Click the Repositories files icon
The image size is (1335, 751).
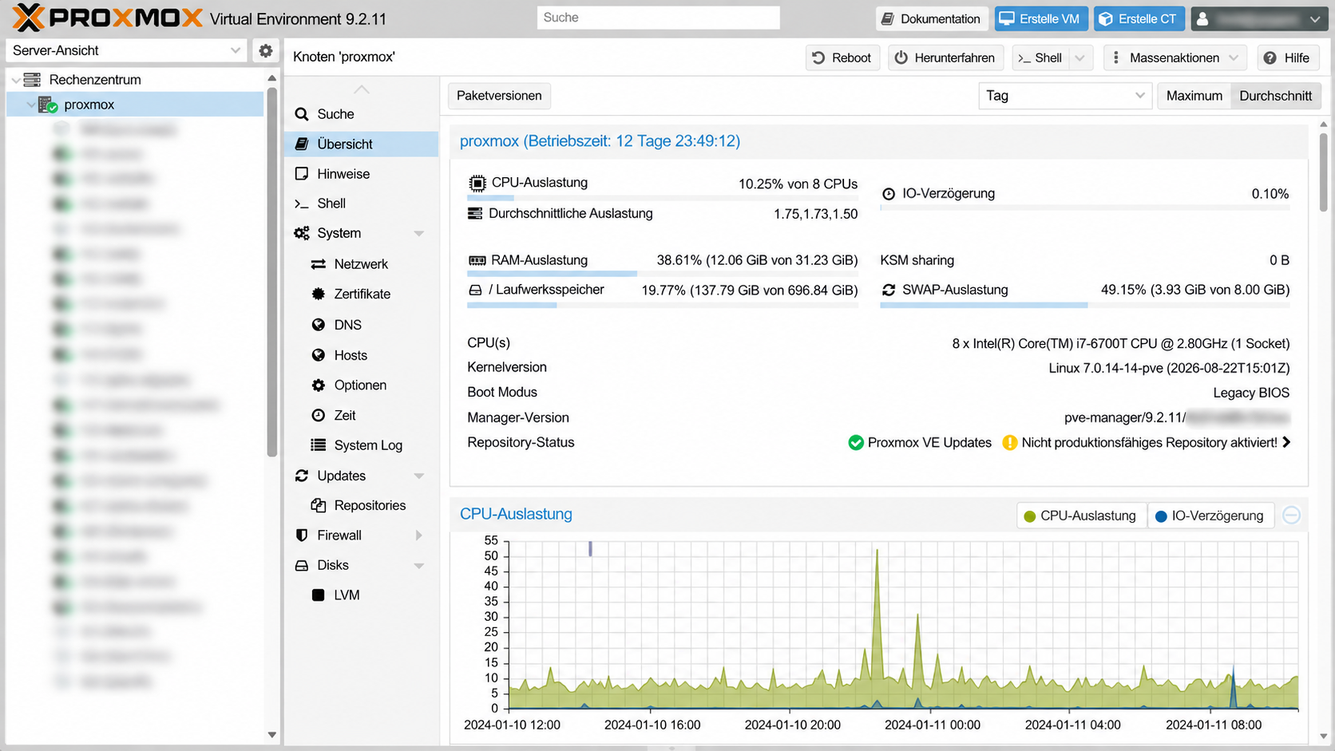pos(319,505)
